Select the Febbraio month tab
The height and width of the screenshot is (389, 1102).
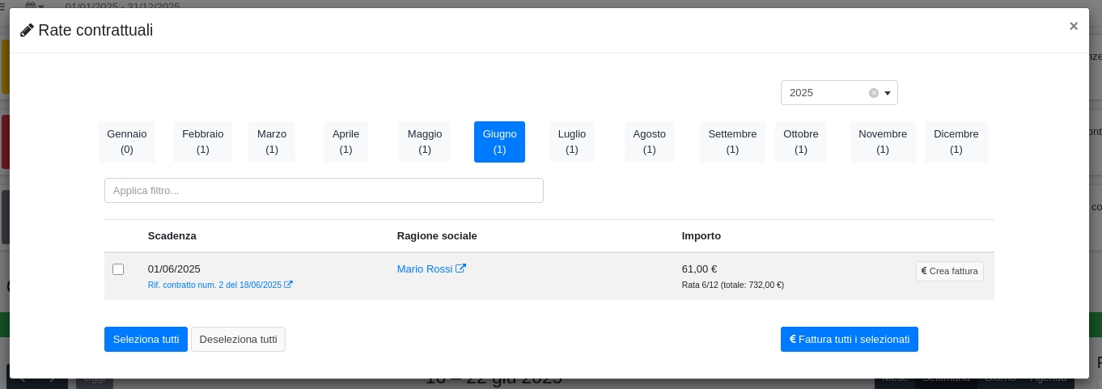click(202, 142)
